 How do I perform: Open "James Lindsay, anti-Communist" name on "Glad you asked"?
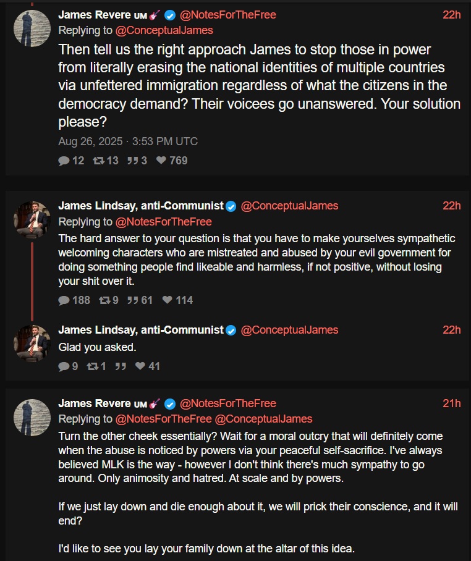tap(140, 330)
